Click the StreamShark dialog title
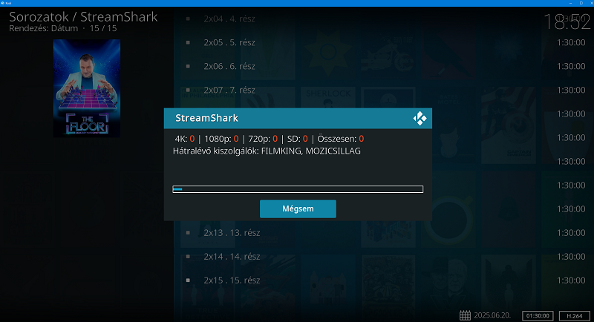The height and width of the screenshot is (322, 594). (206, 118)
